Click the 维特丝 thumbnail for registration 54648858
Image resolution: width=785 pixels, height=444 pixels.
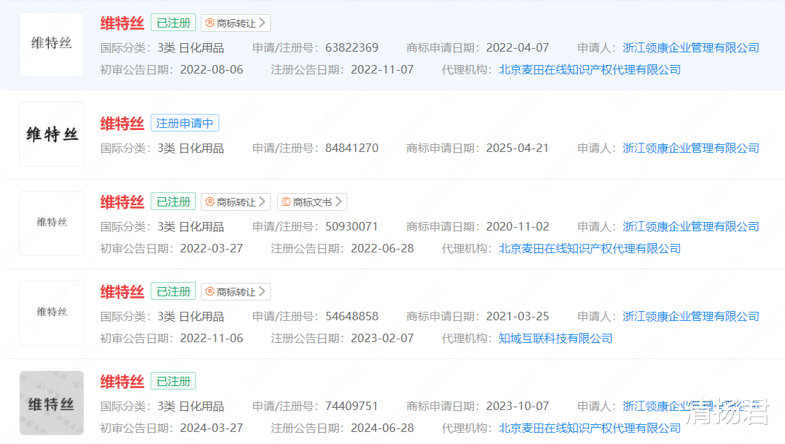52,313
